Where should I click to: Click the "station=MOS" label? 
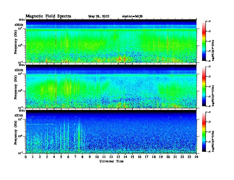point(132,16)
